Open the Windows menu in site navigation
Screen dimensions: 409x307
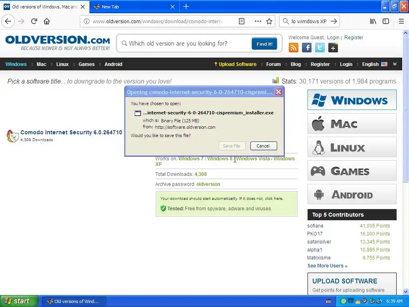[16, 64]
